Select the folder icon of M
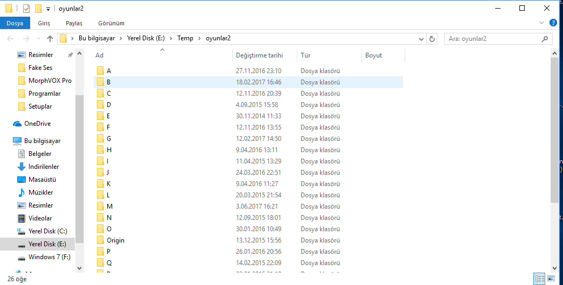The height and width of the screenshot is (285, 563). click(x=101, y=206)
